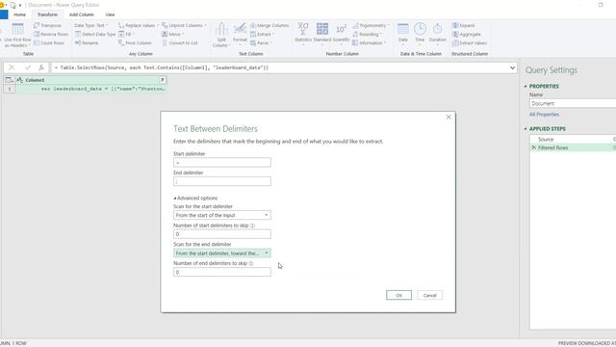Click Merge Columns

click(269, 25)
